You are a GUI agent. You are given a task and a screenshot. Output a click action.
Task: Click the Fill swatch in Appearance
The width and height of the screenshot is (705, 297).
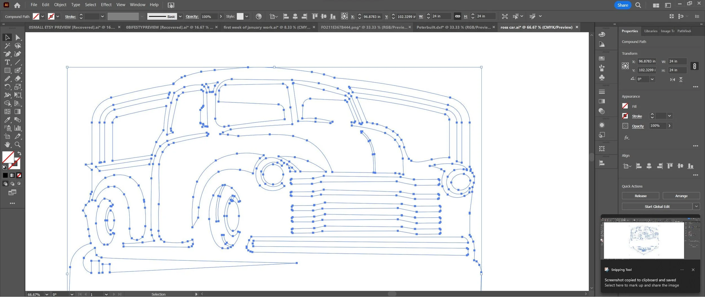click(x=625, y=106)
